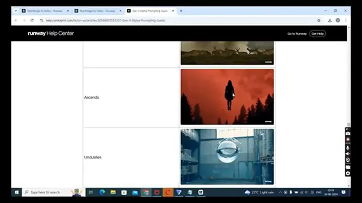The width and height of the screenshot is (362, 203).
Task: Click the red cat-face taskbar icon
Action: coord(157,192)
